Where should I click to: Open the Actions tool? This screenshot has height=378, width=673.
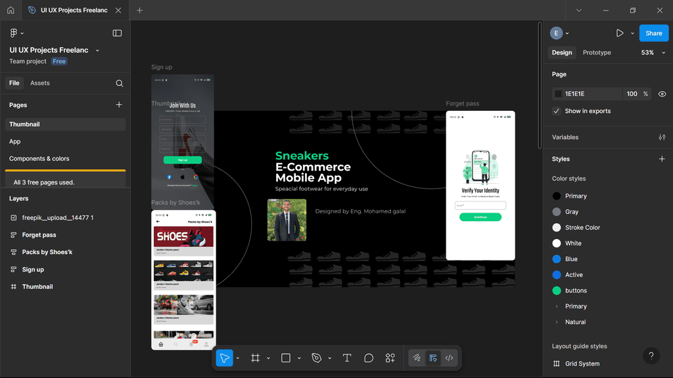pyautogui.click(x=390, y=358)
